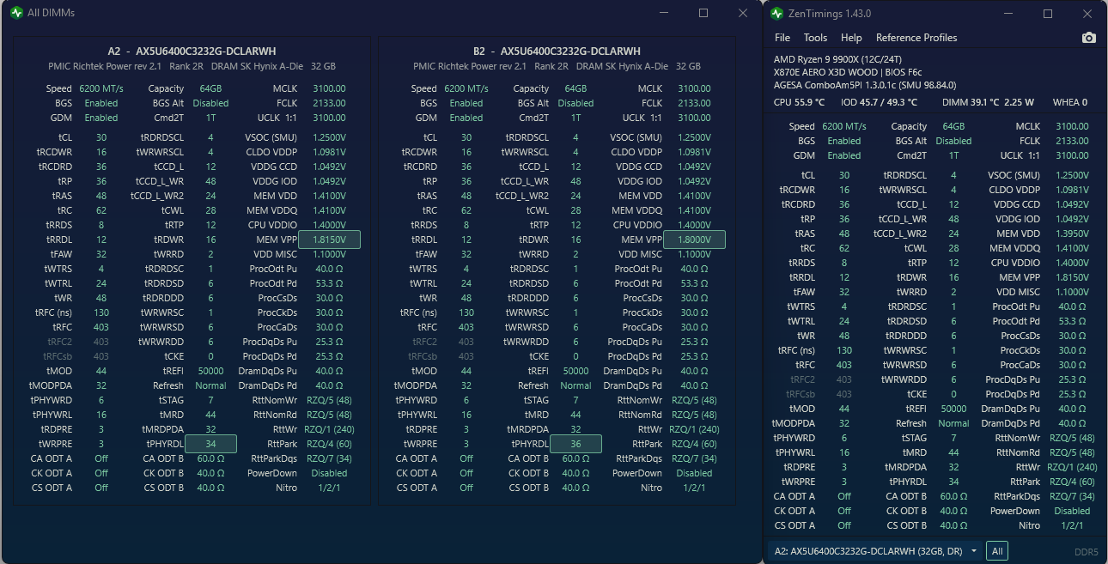Viewport: 1108px width, 564px height.
Task: Click RttWr RZQ/1 (240) in A2 panel
Action: 329,429
